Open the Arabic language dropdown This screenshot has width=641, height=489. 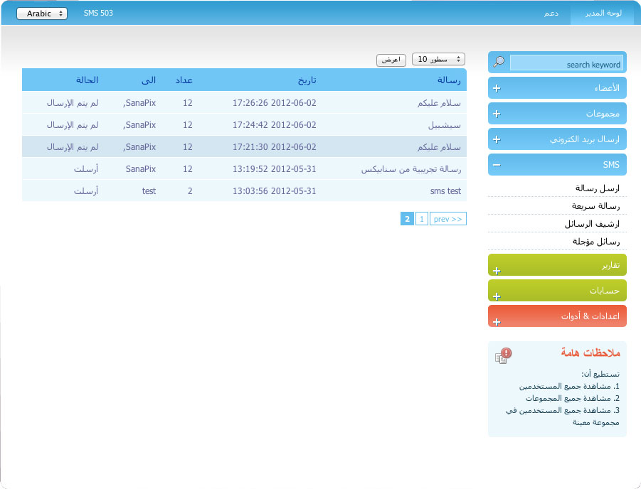42,14
